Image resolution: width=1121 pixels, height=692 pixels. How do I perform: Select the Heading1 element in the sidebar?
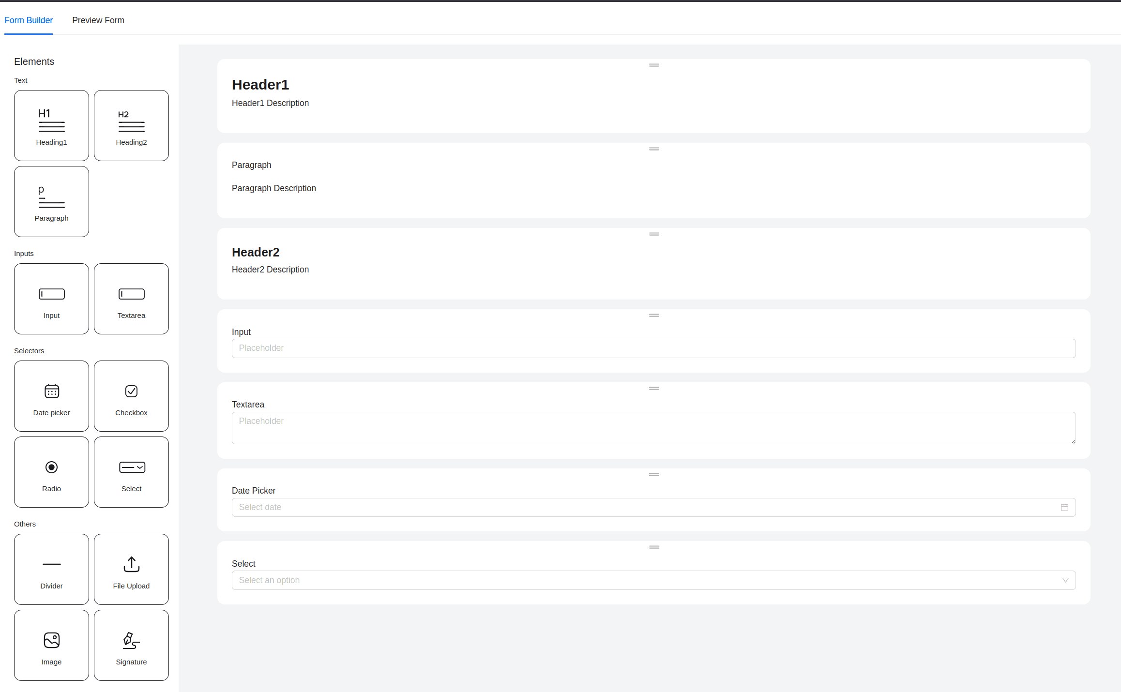pyautogui.click(x=51, y=125)
